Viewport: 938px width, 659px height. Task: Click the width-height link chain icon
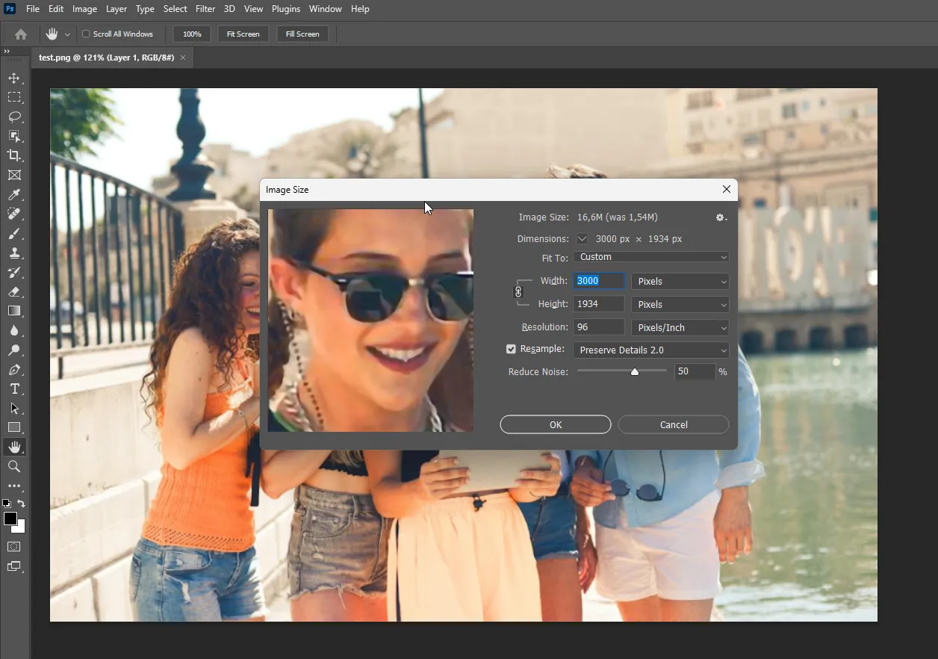click(x=519, y=292)
